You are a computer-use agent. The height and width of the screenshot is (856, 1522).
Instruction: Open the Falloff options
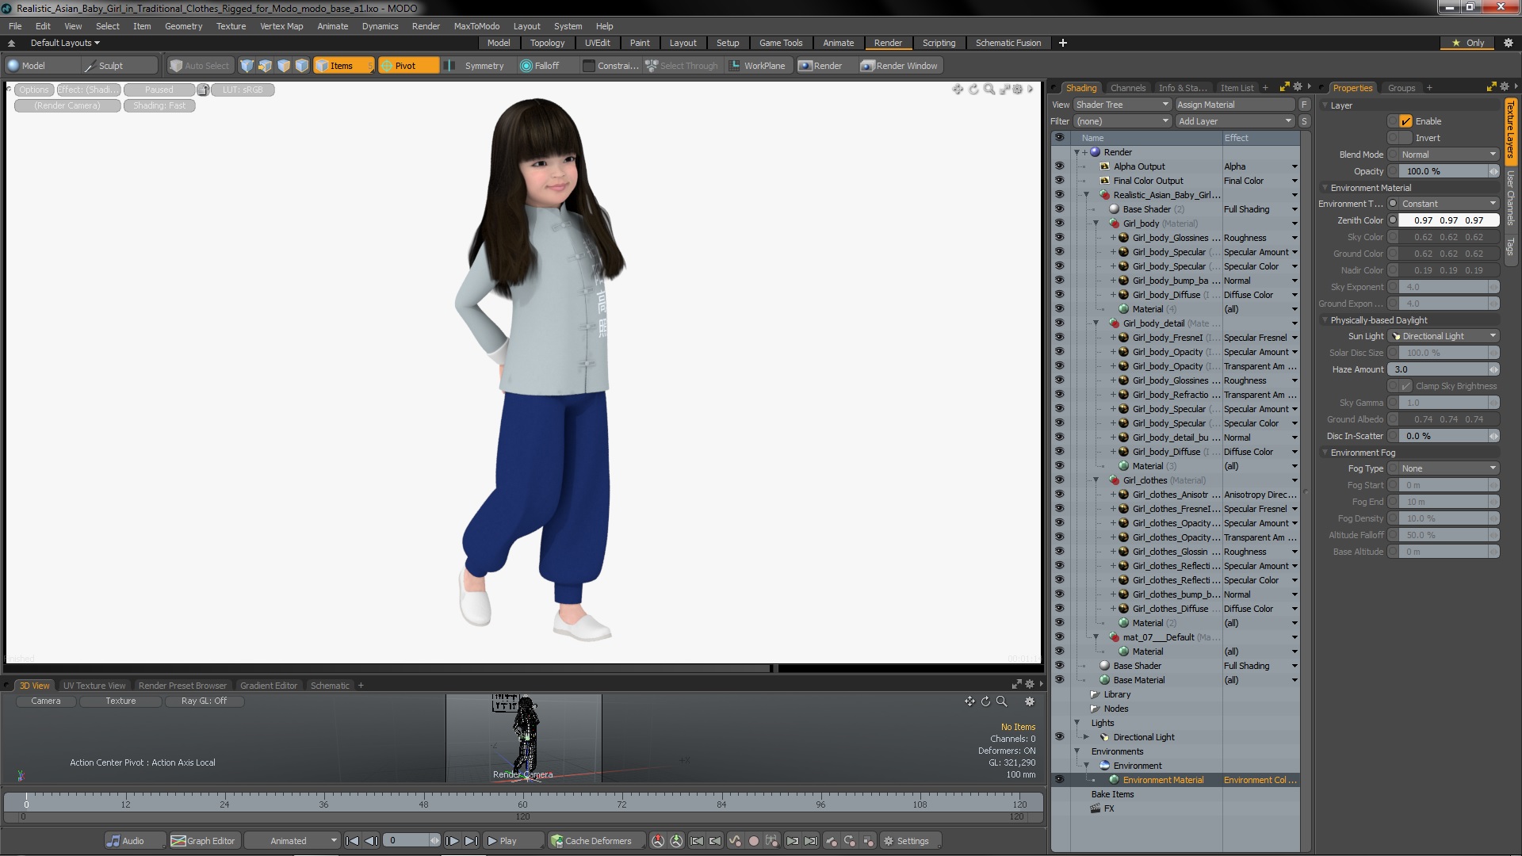click(546, 66)
